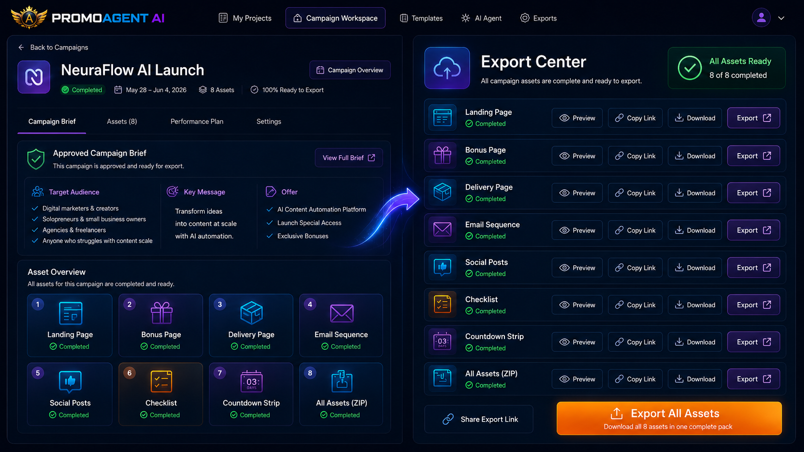Screen dimensions: 804x452
Task: Export the Landing Page asset
Action: tap(754, 118)
